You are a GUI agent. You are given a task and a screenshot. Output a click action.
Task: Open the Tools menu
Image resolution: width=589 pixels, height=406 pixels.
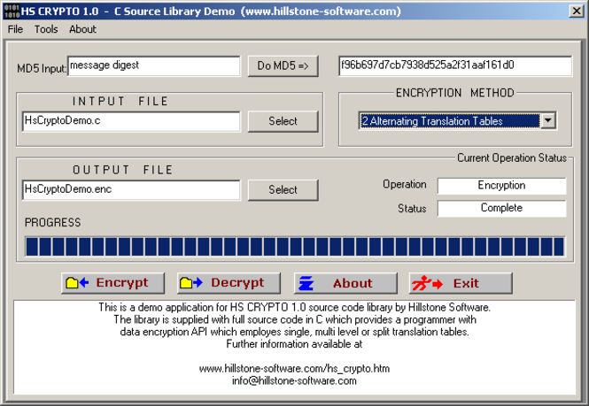(46, 29)
